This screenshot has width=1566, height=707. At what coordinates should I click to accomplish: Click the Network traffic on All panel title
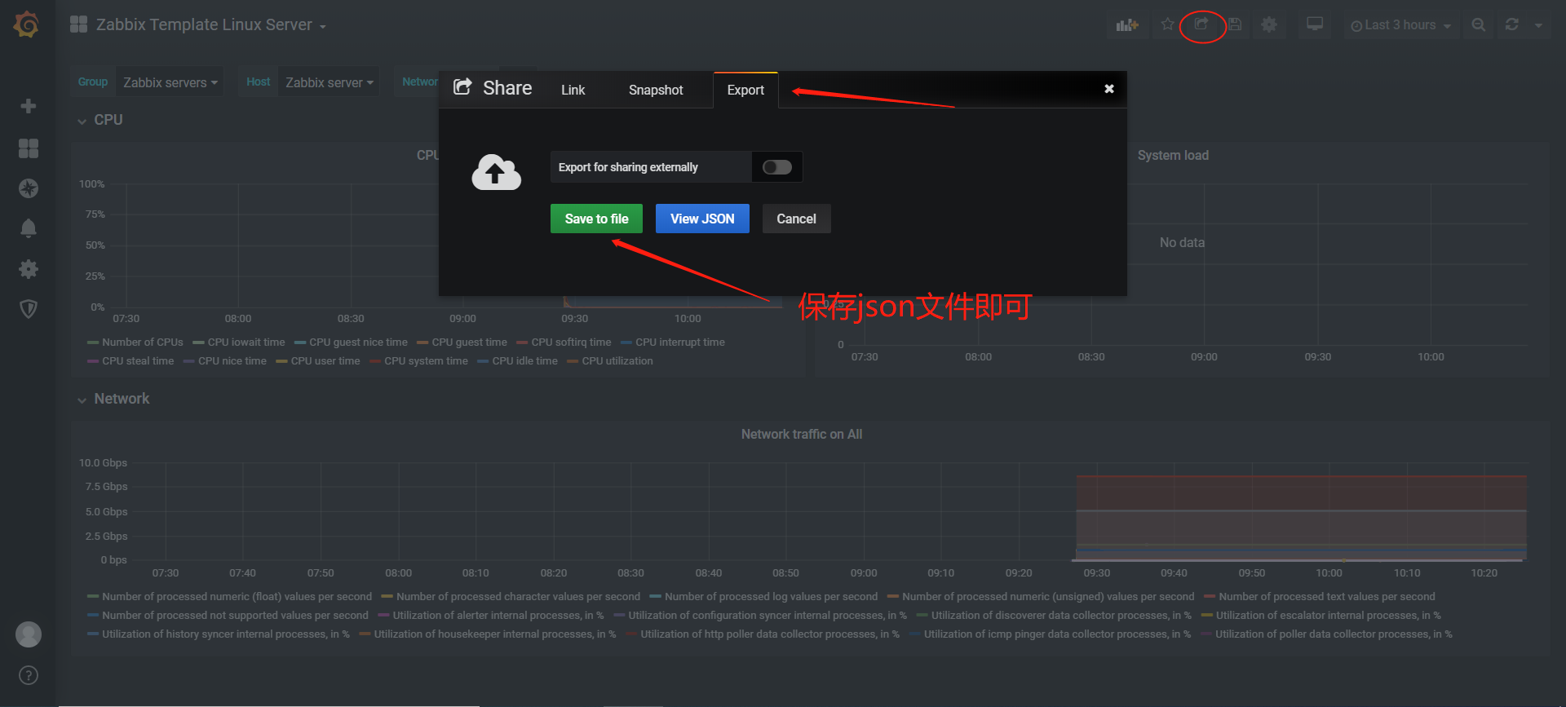pyautogui.click(x=802, y=434)
